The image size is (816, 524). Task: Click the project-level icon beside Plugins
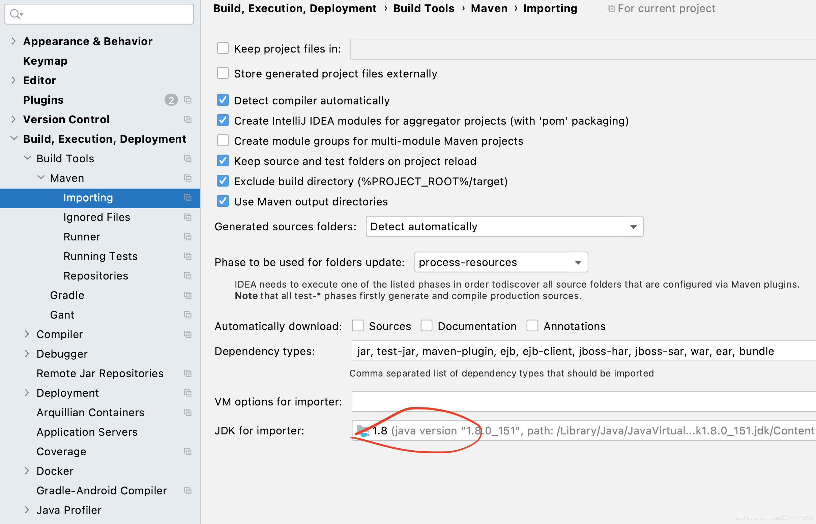(x=188, y=100)
